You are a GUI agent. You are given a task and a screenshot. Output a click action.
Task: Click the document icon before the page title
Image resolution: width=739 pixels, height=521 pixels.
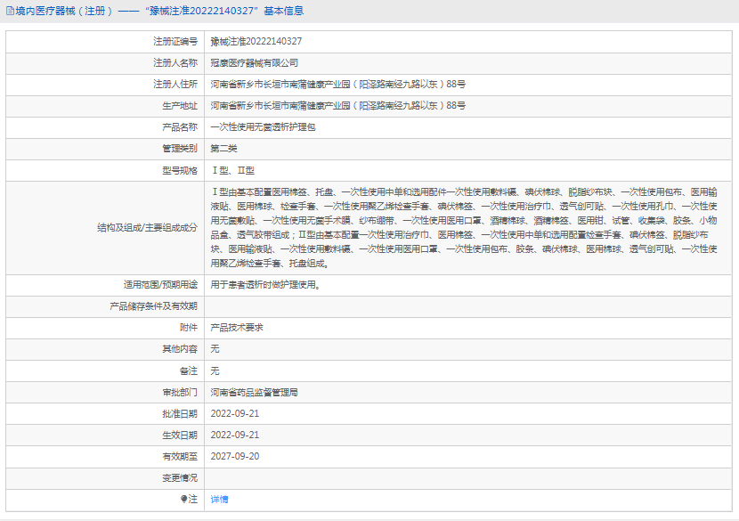coord(10,11)
